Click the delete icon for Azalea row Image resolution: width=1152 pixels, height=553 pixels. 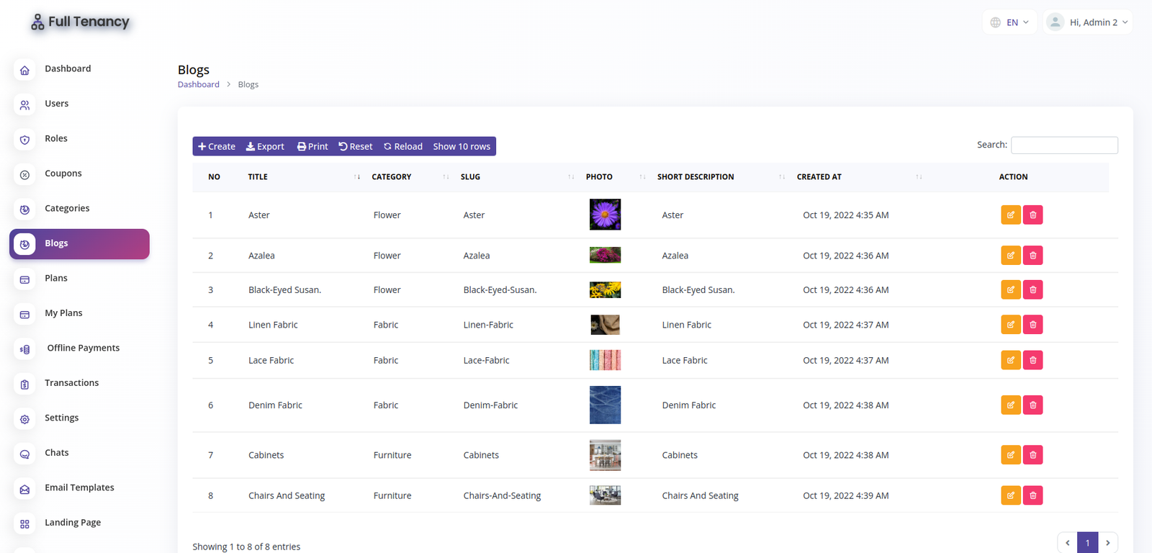pos(1032,256)
